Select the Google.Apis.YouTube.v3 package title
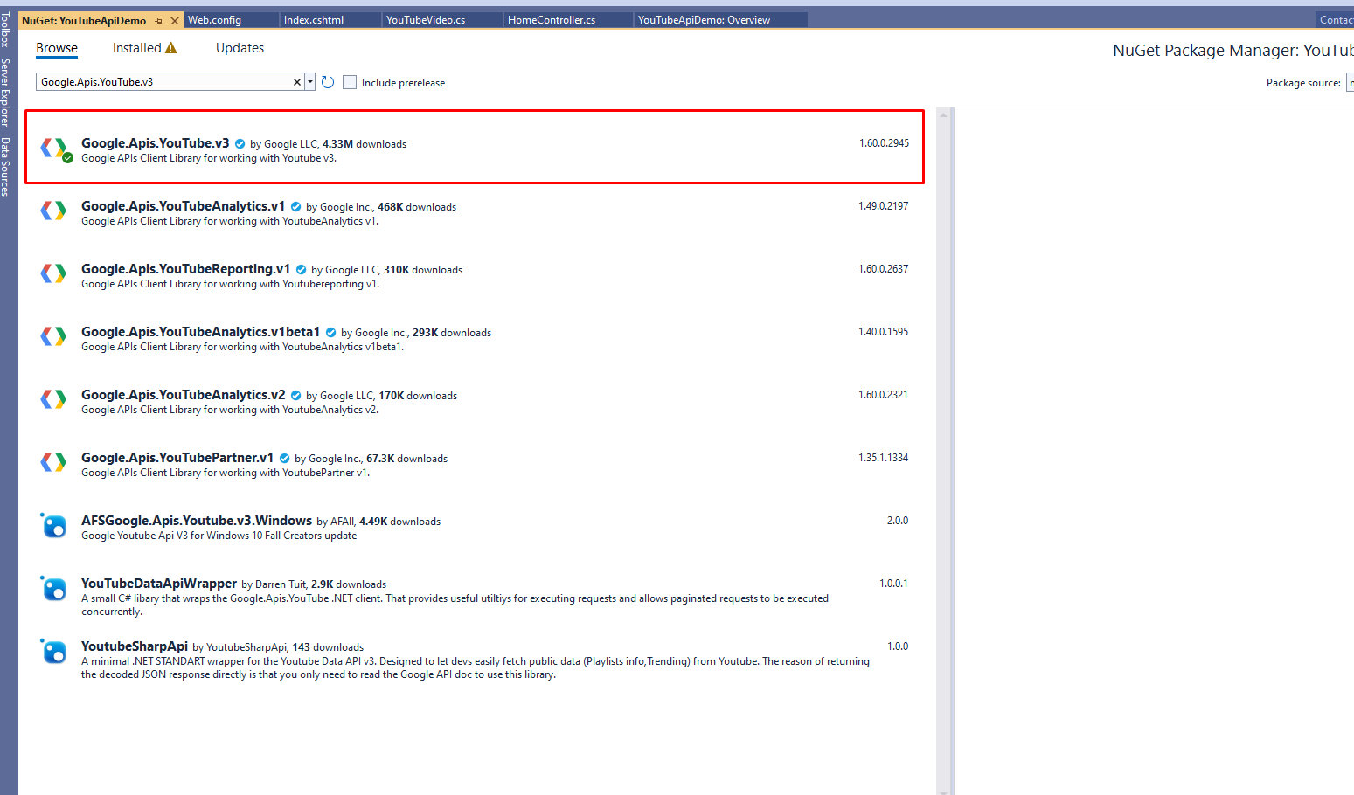 coord(156,143)
